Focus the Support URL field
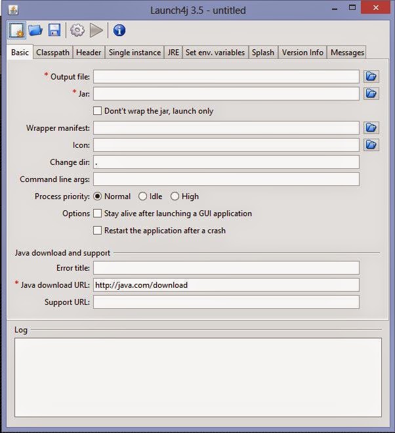The image size is (395, 433). pos(226,302)
